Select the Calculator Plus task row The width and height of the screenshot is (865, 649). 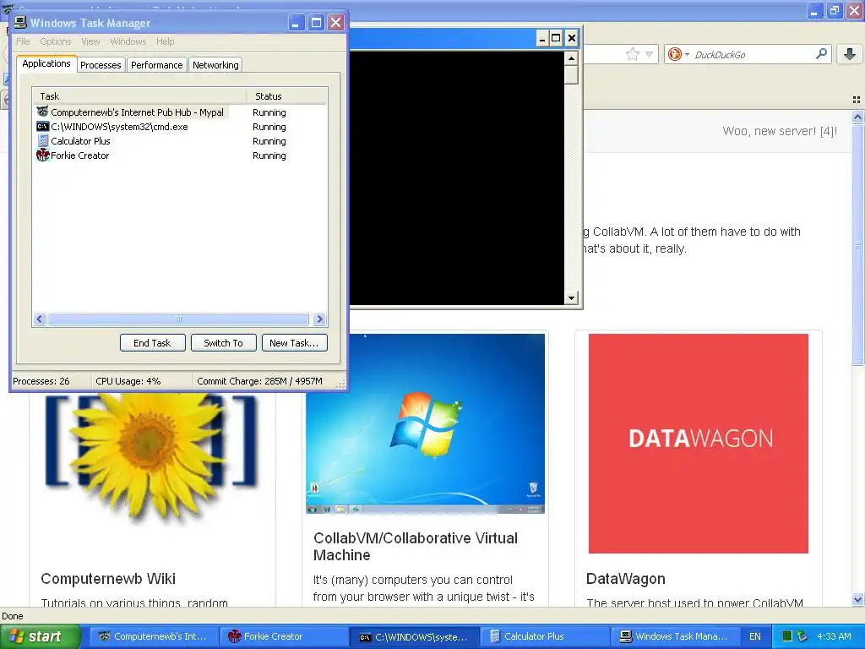[180, 141]
